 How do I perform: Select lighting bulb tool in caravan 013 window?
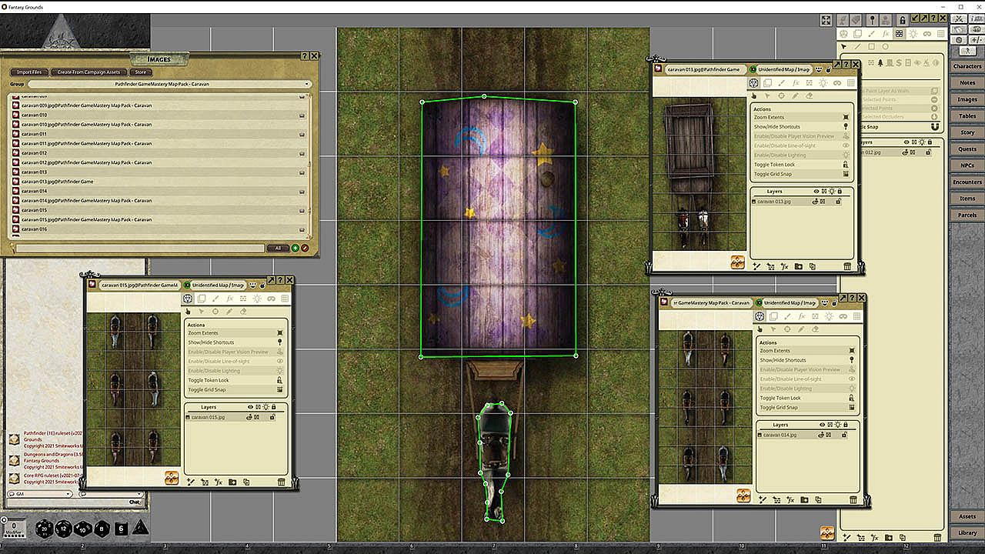823,83
